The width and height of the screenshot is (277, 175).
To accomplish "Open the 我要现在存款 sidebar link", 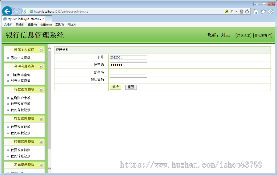I will (21, 104).
